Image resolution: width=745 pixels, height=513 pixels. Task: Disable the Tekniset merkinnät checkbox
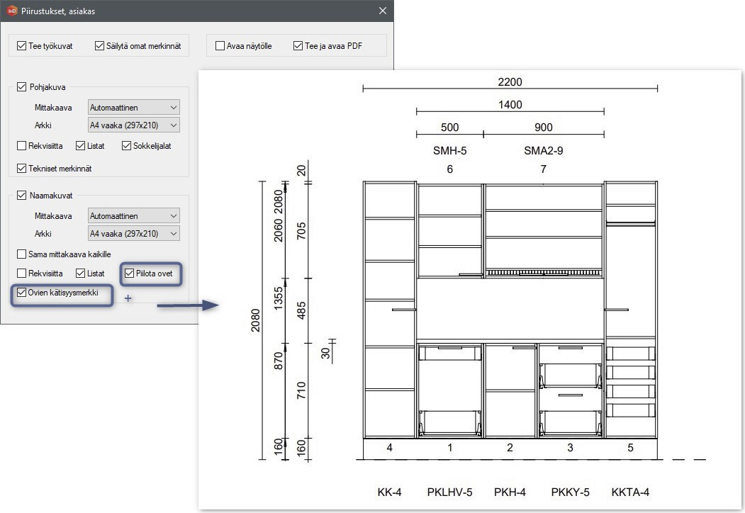point(22,169)
